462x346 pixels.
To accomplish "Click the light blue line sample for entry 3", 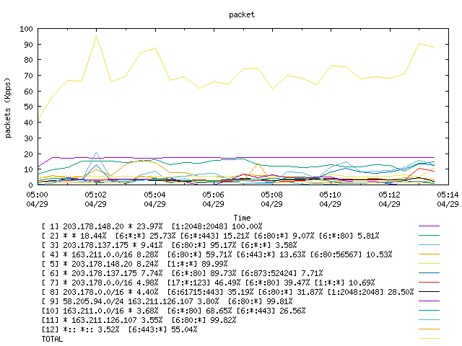I will click(x=429, y=245).
